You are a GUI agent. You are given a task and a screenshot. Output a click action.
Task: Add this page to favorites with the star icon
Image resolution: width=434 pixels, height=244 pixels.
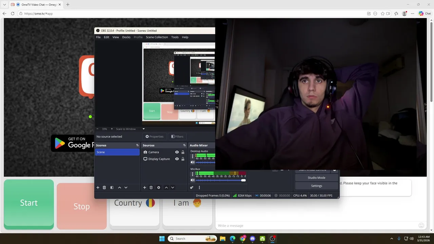383,14
